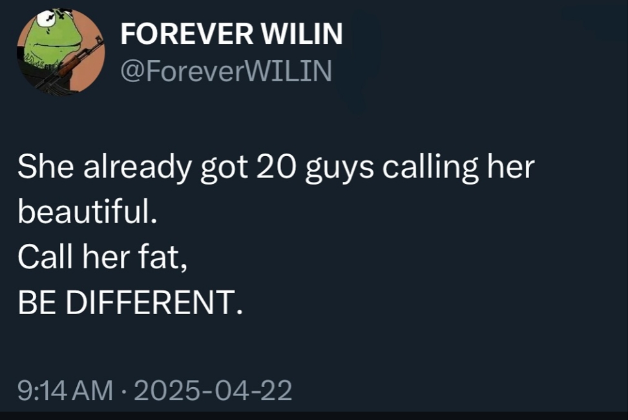The height and width of the screenshot is (420, 628).
Task: Click the word "DIFFERENT." in the last line
Action: point(155,303)
